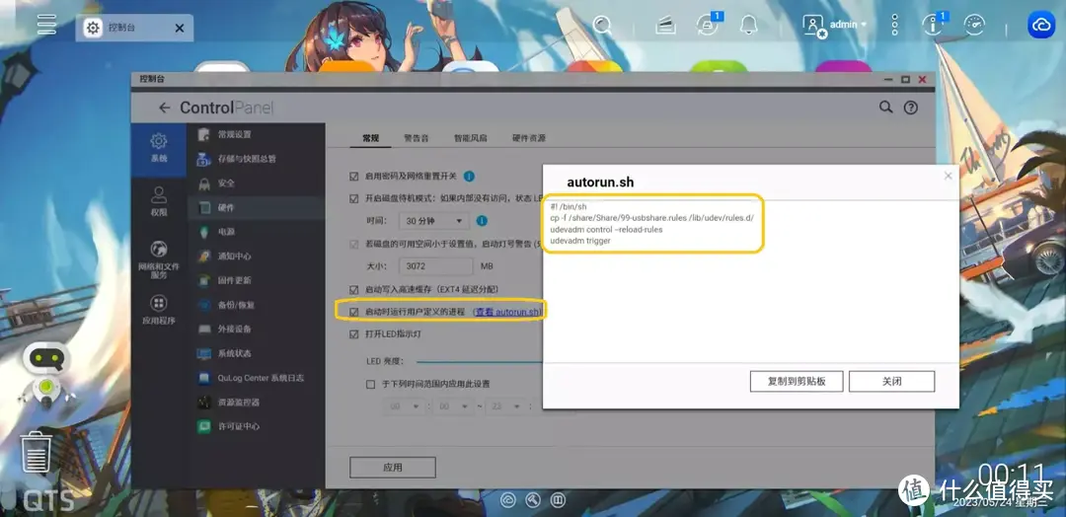Screen dimensions: 1066x517
Task: Open the dashboard gauge icon
Action: (974, 25)
